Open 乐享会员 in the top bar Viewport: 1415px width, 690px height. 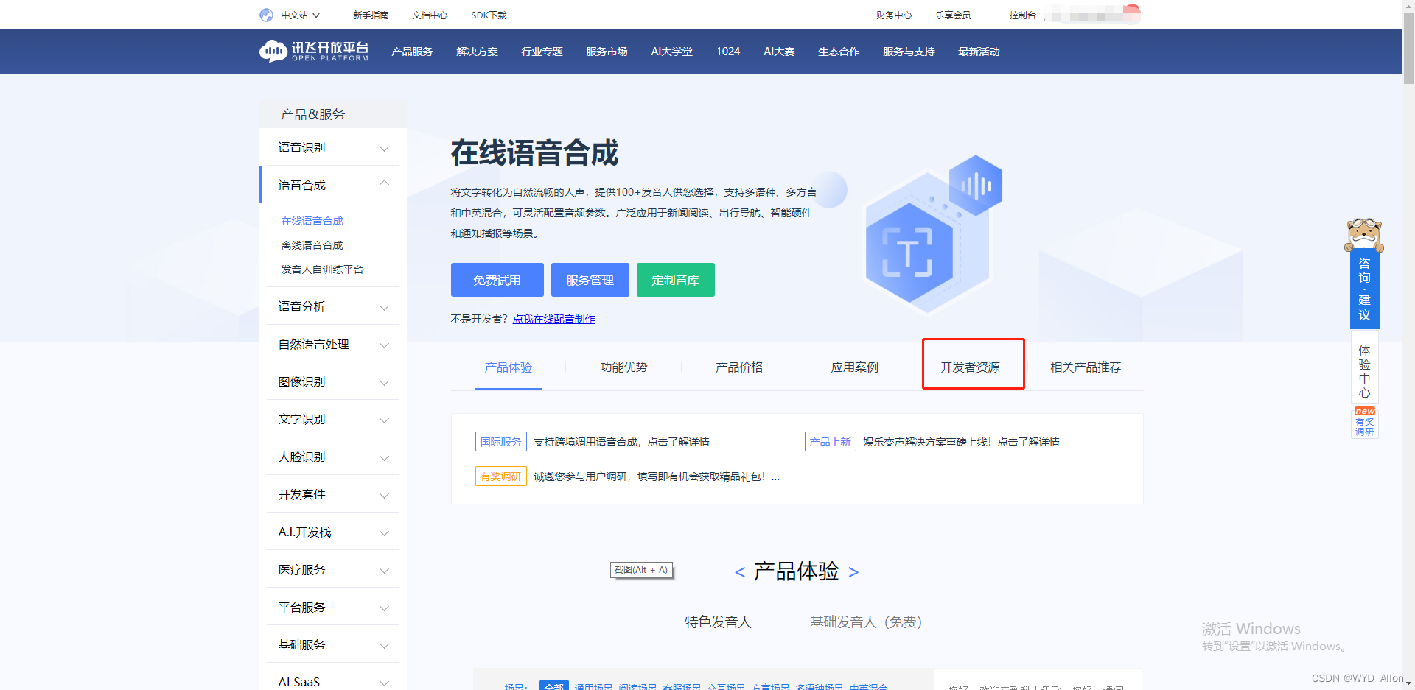[x=953, y=15]
